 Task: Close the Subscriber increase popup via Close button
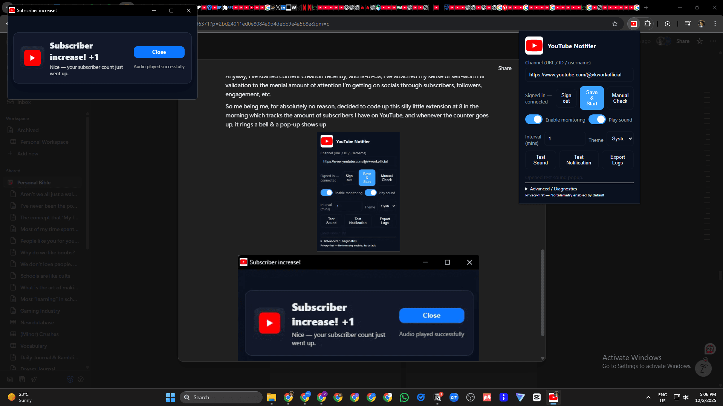159,52
